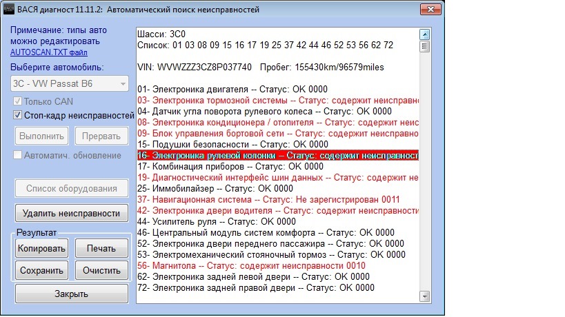The width and height of the screenshot is (565, 317).
Task: Select row 09- Блок управления бортовой сети
Action: click(x=278, y=134)
